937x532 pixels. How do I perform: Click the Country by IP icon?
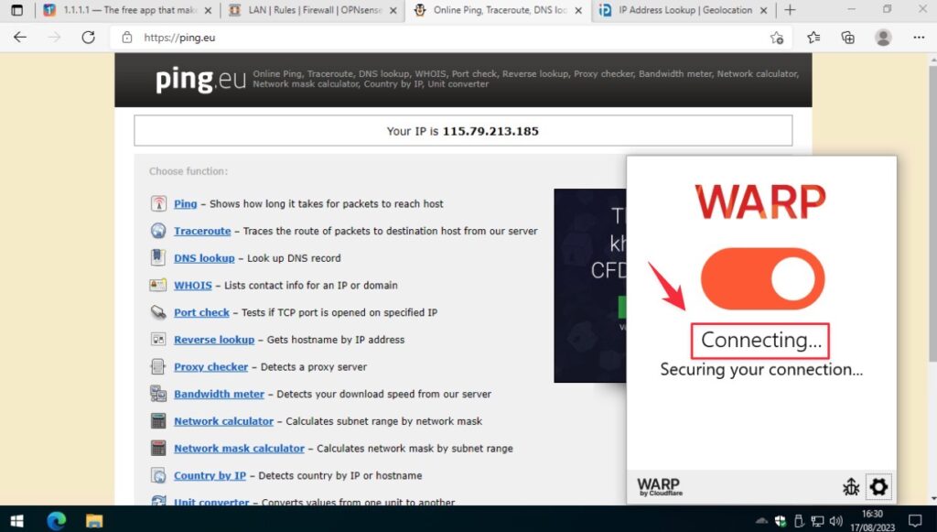158,475
